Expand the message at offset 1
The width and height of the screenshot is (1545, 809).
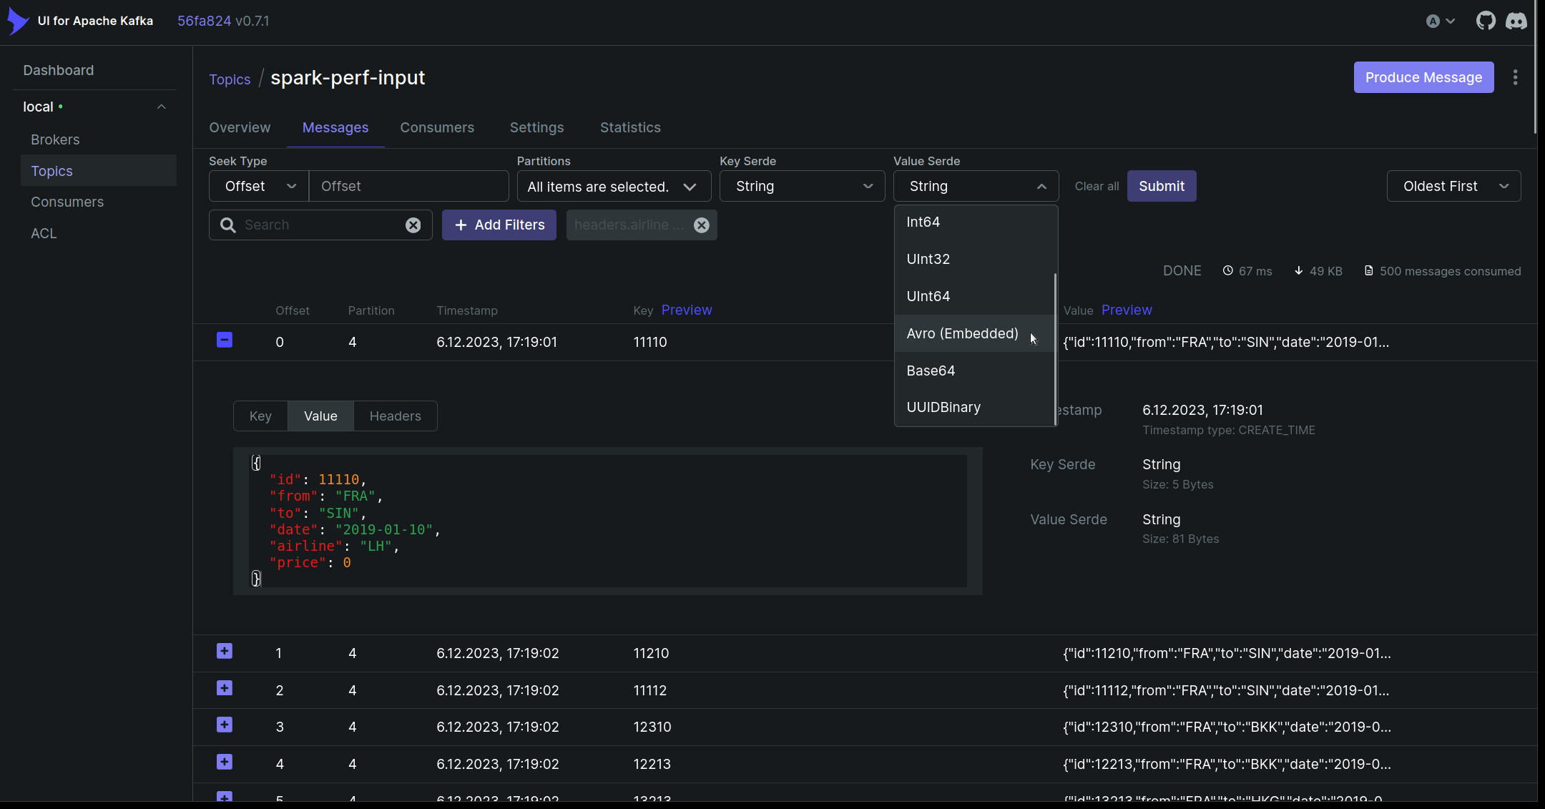click(224, 652)
